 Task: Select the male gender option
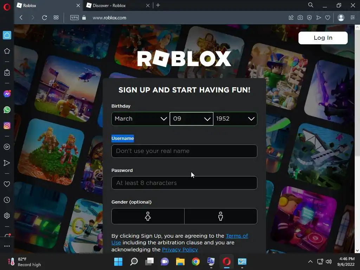tap(221, 216)
